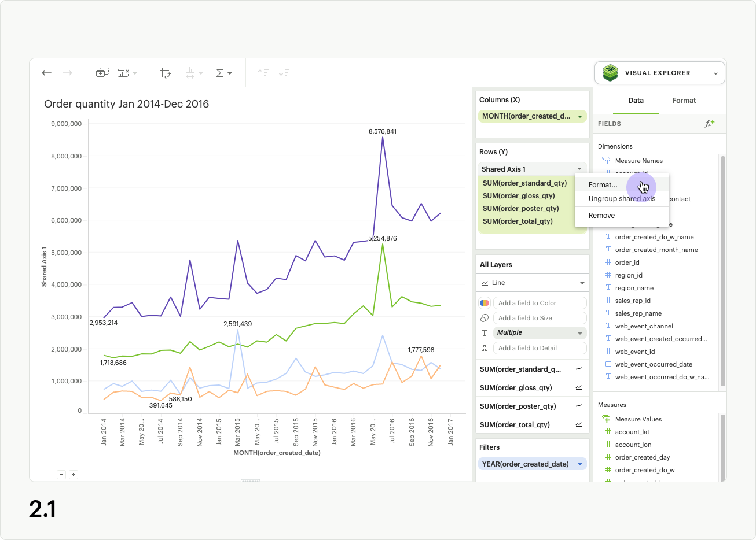Image resolution: width=756 pixels, height=540 pixels.
Task: Click the Color palette swatch icon
Action: 485,303
